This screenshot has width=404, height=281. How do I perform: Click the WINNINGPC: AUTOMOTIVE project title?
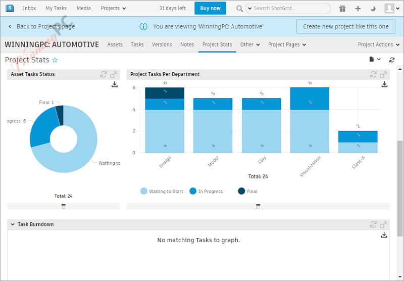pyautogui.click(x=52, y=44)
